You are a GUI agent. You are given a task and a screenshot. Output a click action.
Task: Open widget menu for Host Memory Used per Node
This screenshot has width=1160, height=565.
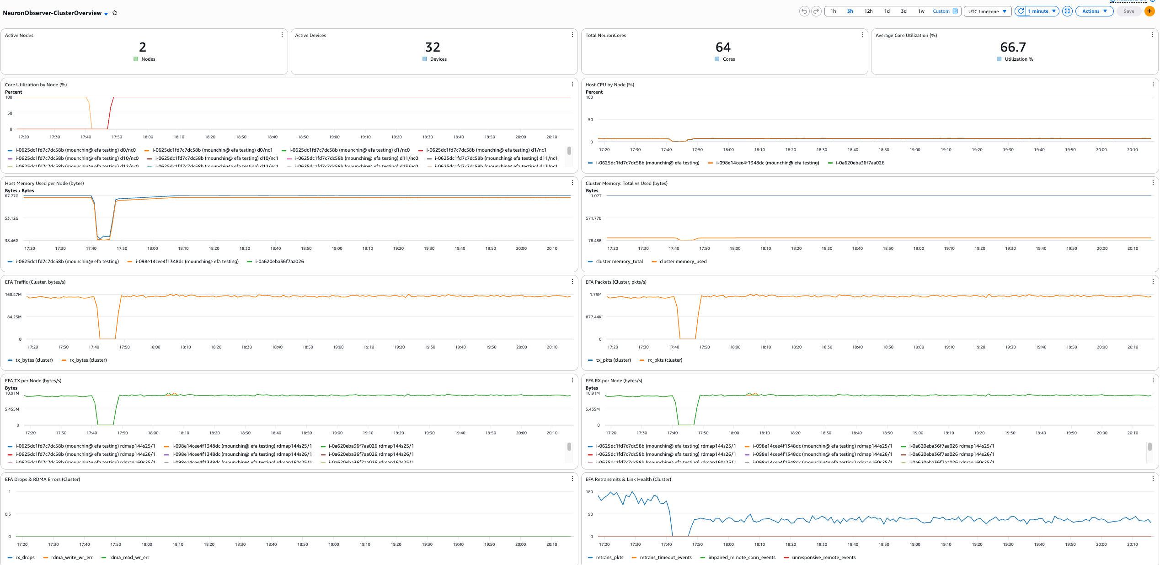point(572,183)
